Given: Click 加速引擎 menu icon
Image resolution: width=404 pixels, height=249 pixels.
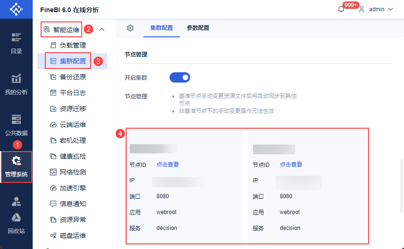Looking at the screenshot, I should click(53, 188).
